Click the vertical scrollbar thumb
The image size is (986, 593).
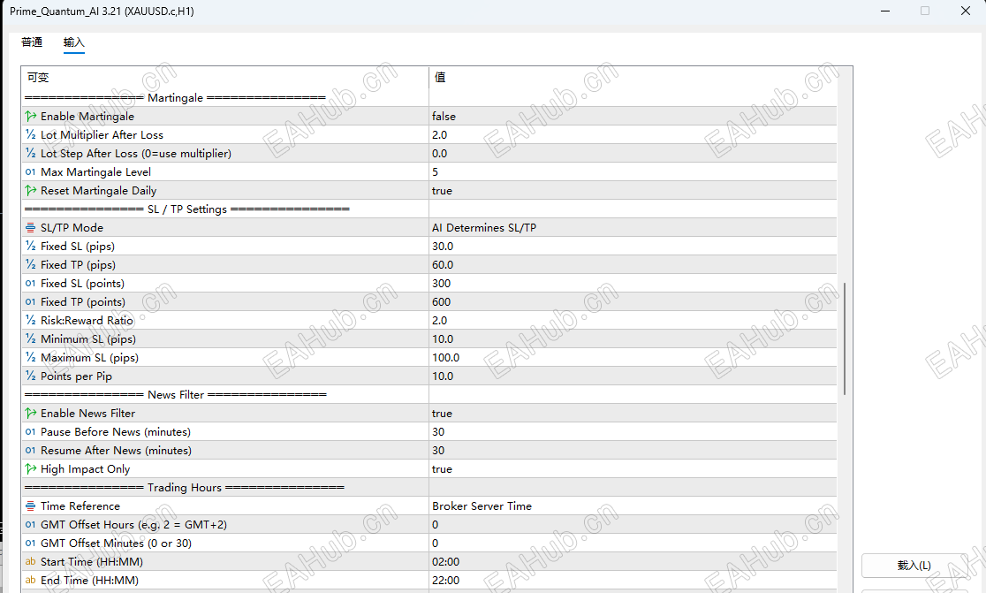tap(844, 338)
